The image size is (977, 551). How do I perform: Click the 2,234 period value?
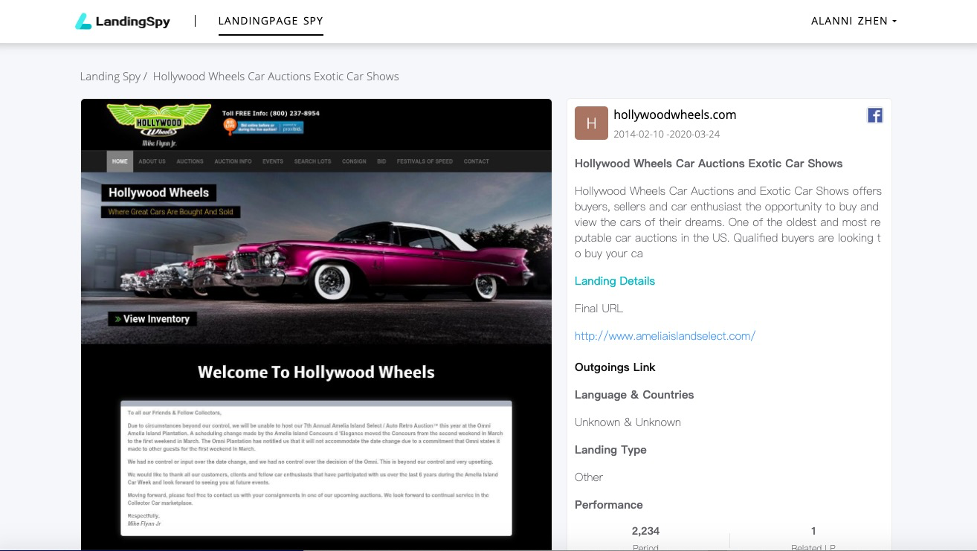645,531
